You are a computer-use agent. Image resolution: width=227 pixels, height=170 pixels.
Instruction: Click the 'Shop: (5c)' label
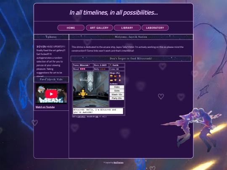coord(115,73)
